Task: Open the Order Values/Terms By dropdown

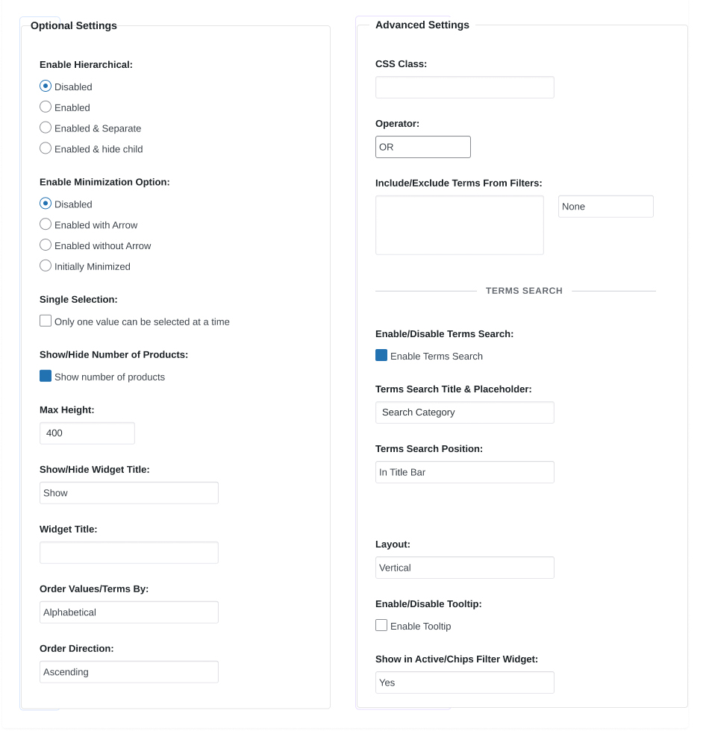Action: tap(128, 612)
